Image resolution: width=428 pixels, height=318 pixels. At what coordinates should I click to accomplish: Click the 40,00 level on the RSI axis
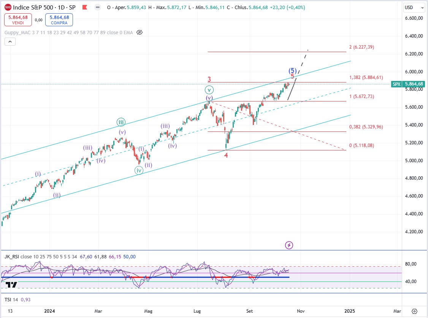tap(411, 281)
